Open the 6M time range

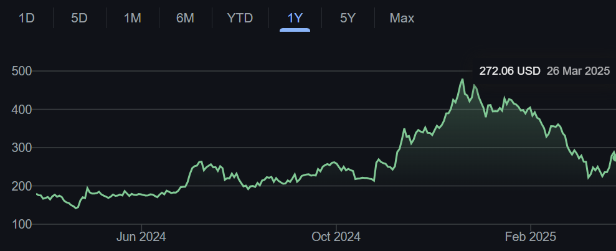pos(185,18)
